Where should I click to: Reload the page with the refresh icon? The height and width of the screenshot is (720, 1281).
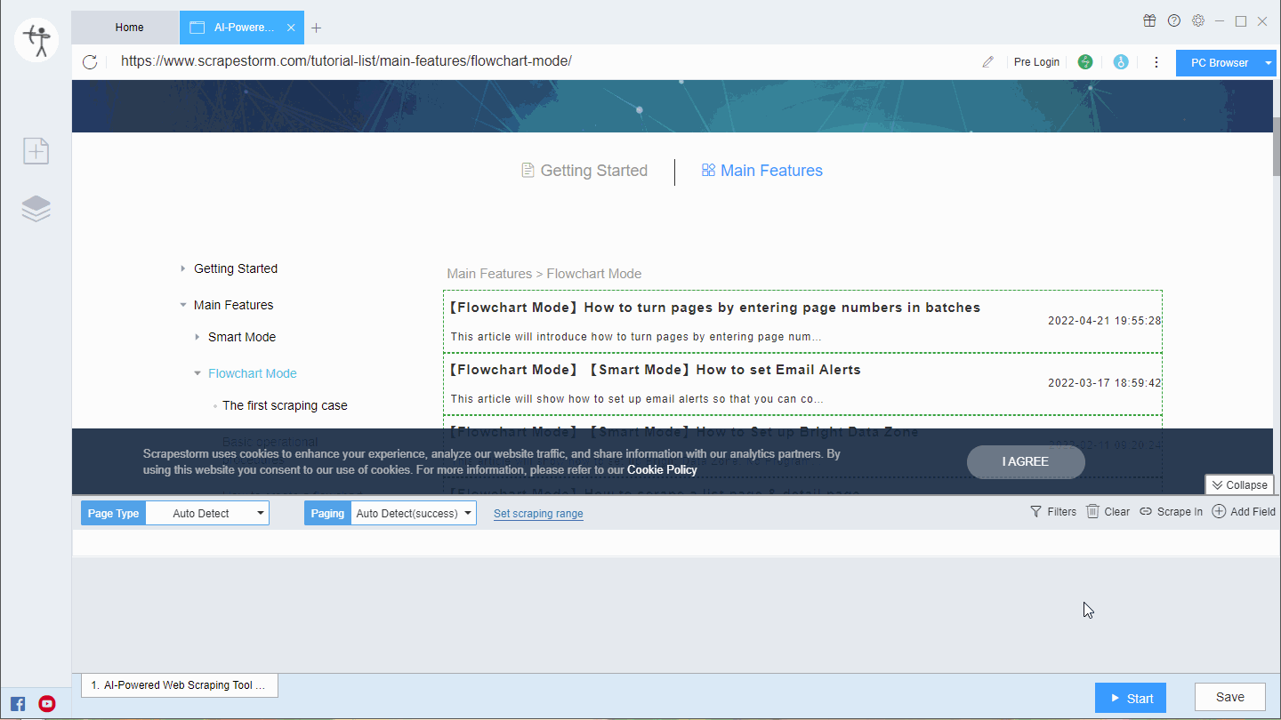tap(88, 61)
